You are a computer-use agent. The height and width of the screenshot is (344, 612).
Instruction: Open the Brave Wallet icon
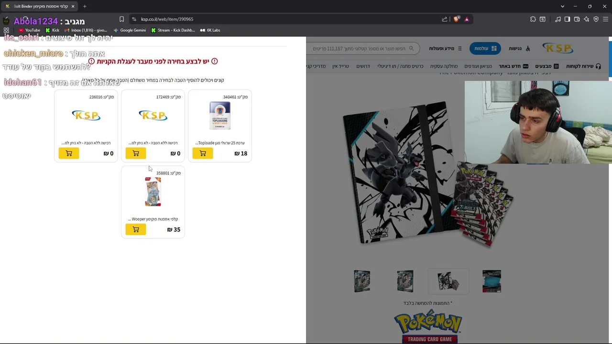[577, 19]
